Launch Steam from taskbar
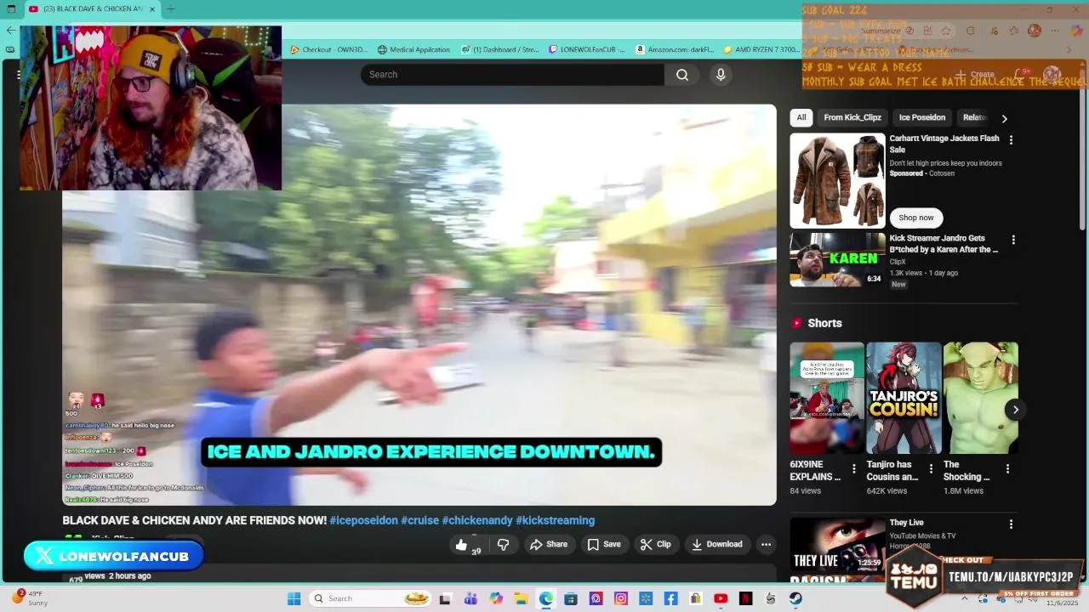This screenshot has height=612, width=1089. [x=795, y=598]
